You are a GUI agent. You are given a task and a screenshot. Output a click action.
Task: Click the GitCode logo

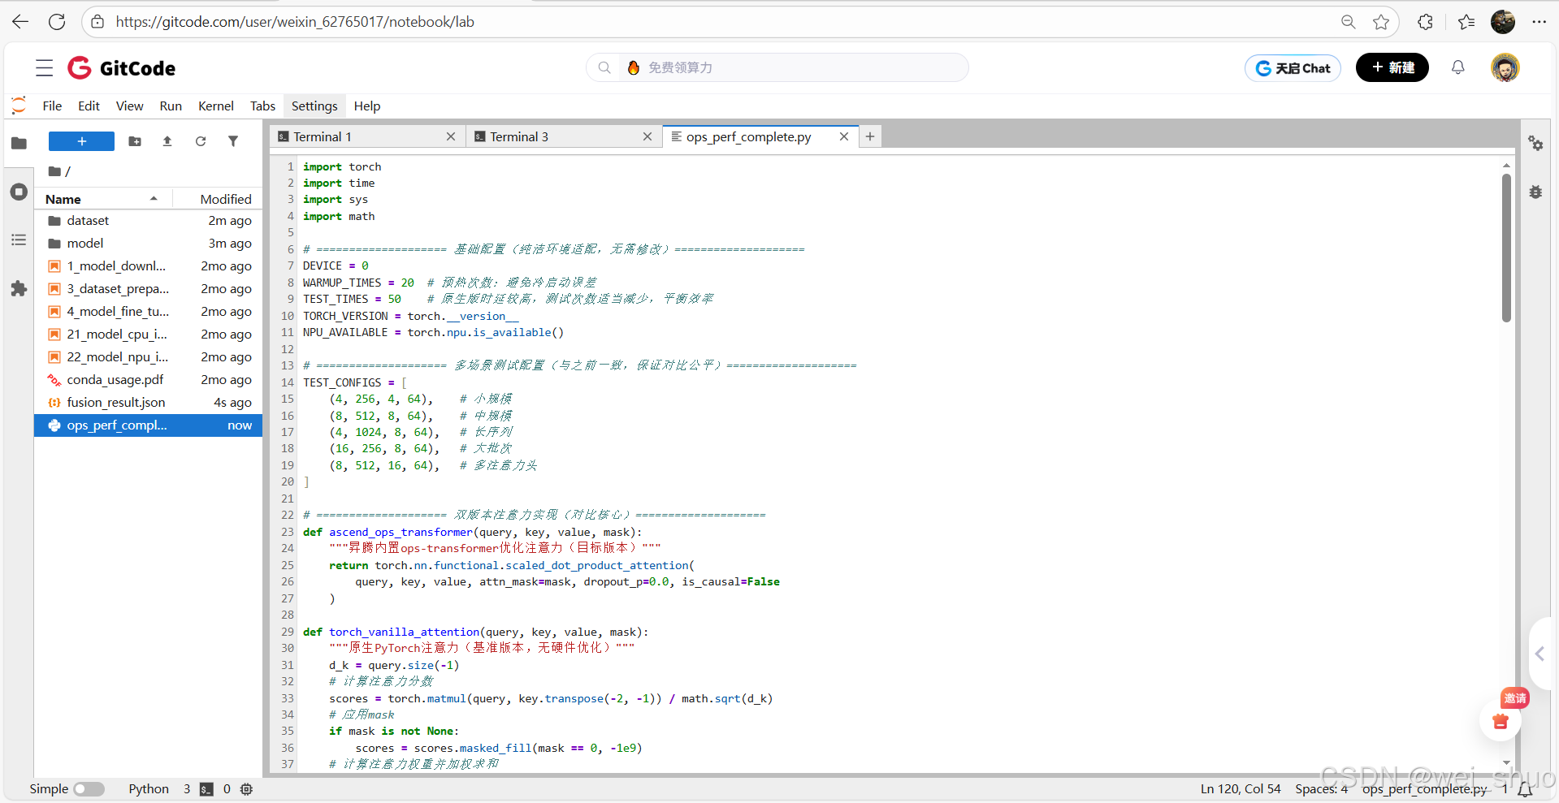(x=122, y=68)
